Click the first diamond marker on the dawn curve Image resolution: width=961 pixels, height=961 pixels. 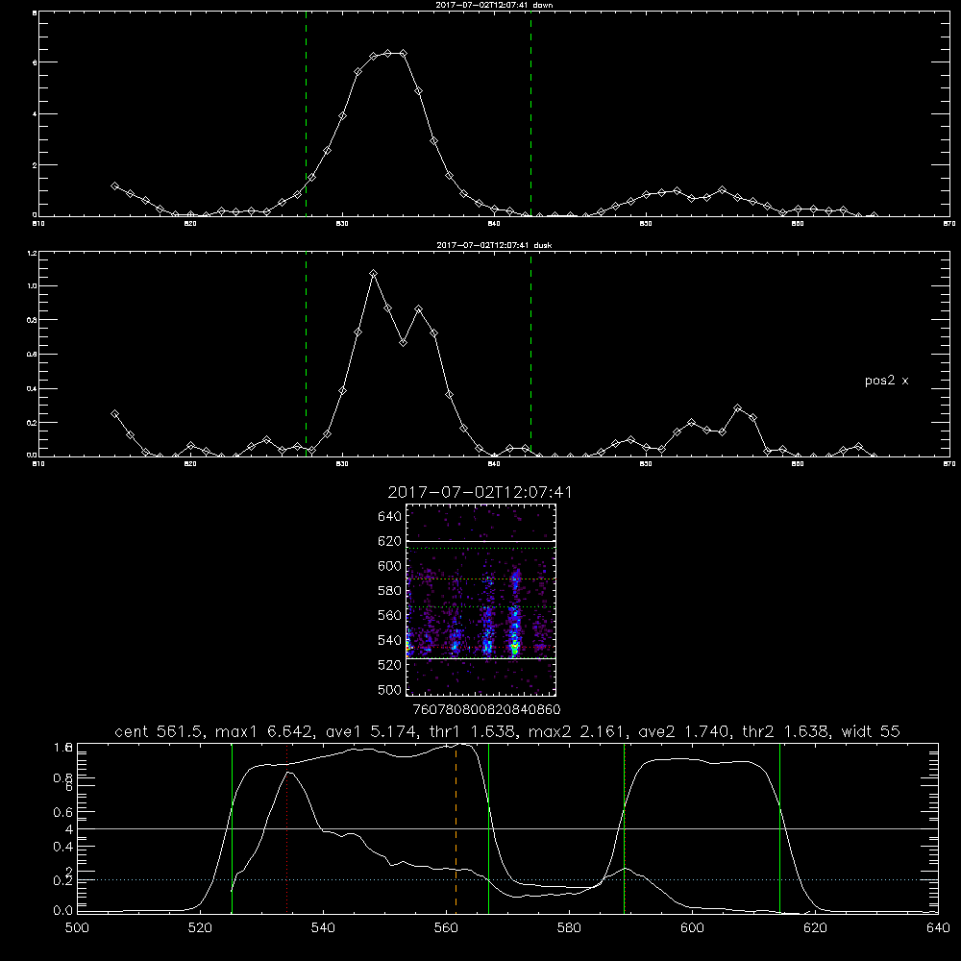114,185
